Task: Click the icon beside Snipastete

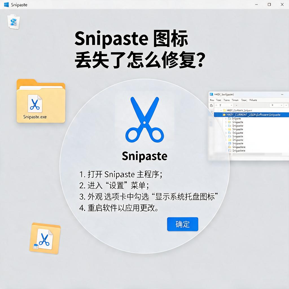Action: pyautogui.click(x=230, y=151)
